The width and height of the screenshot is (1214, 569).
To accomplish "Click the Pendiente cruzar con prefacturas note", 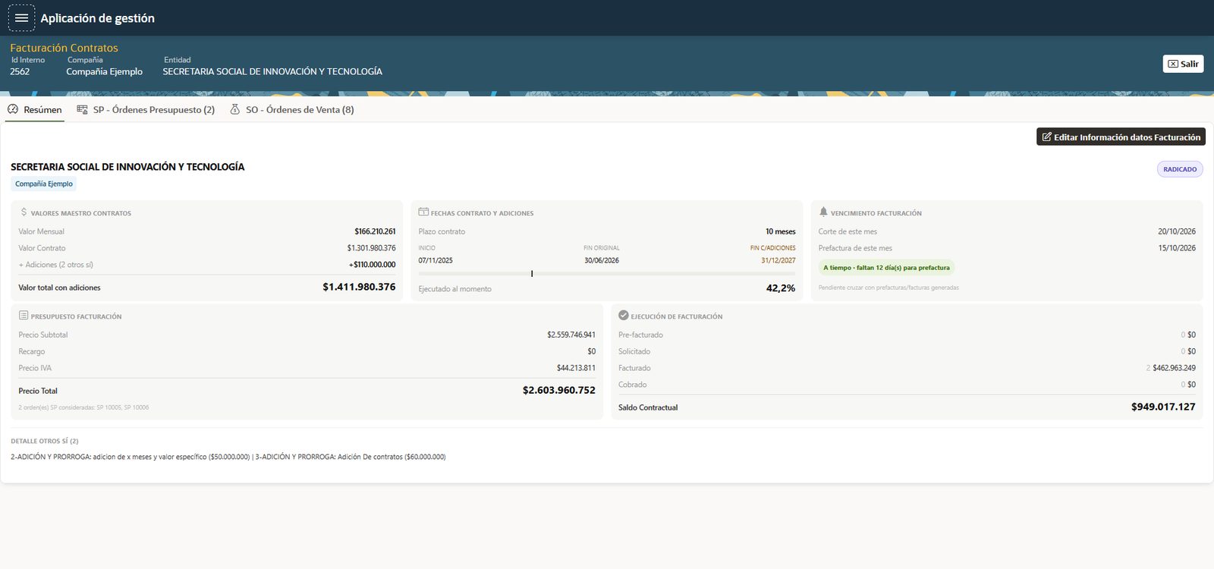I will tap(888, 288).
